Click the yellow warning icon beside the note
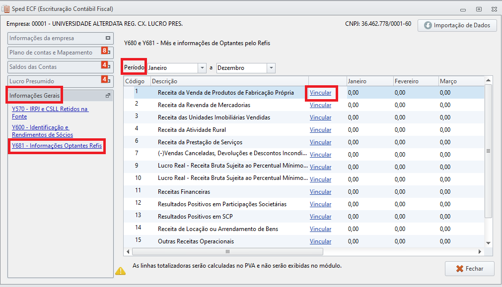 tap(120, 271)
